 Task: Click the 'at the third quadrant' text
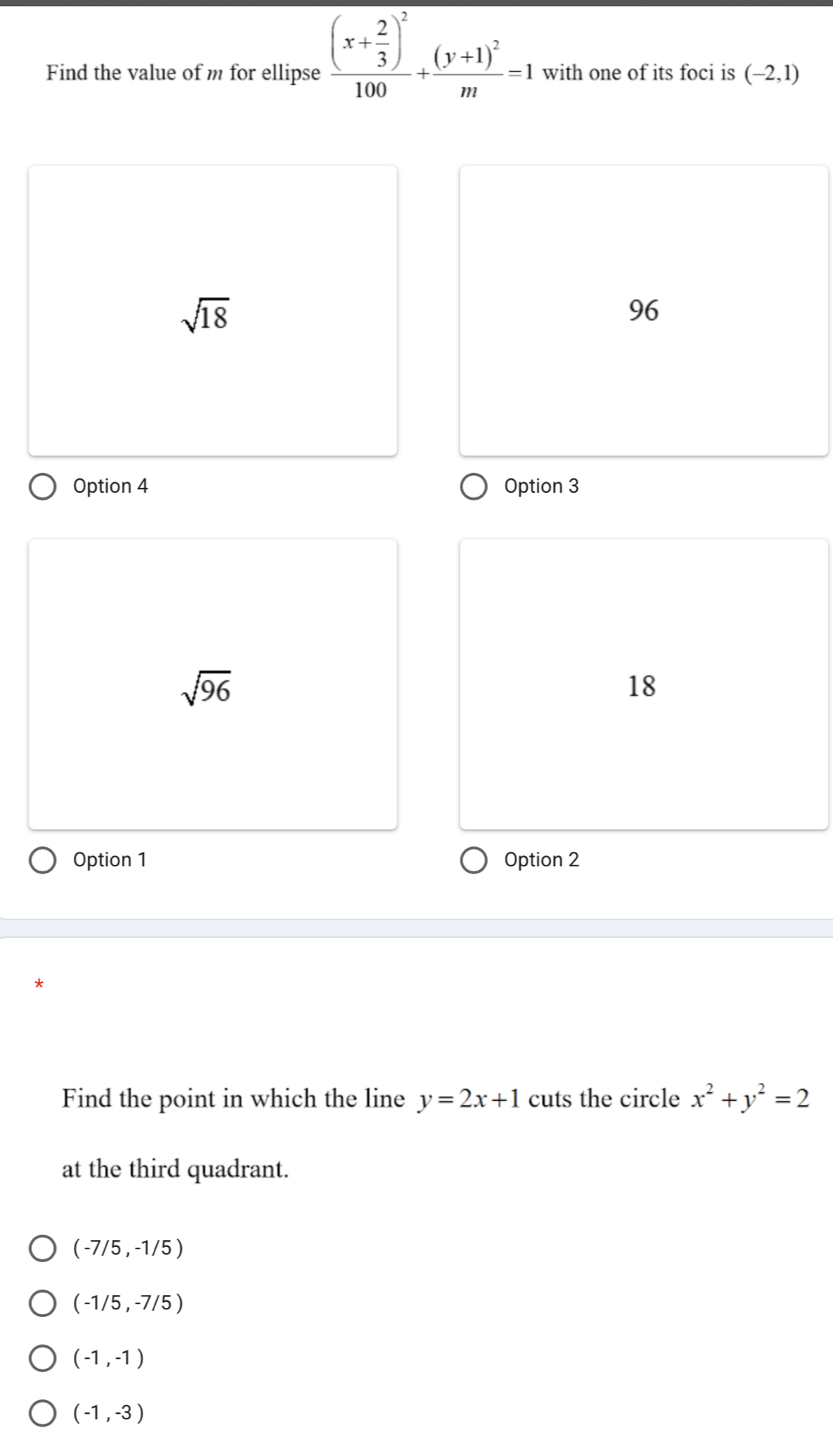coord(175,1168)
